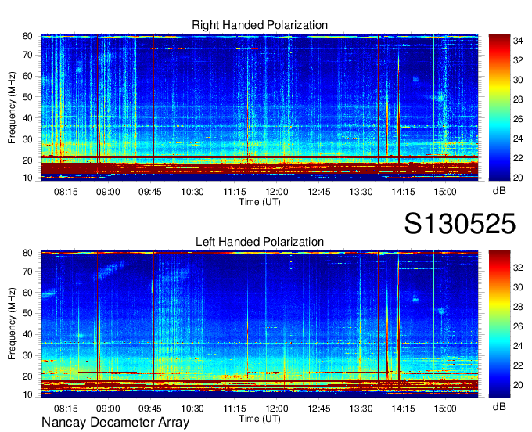Click the dB unit label of bottom color bar

[499, 406]
